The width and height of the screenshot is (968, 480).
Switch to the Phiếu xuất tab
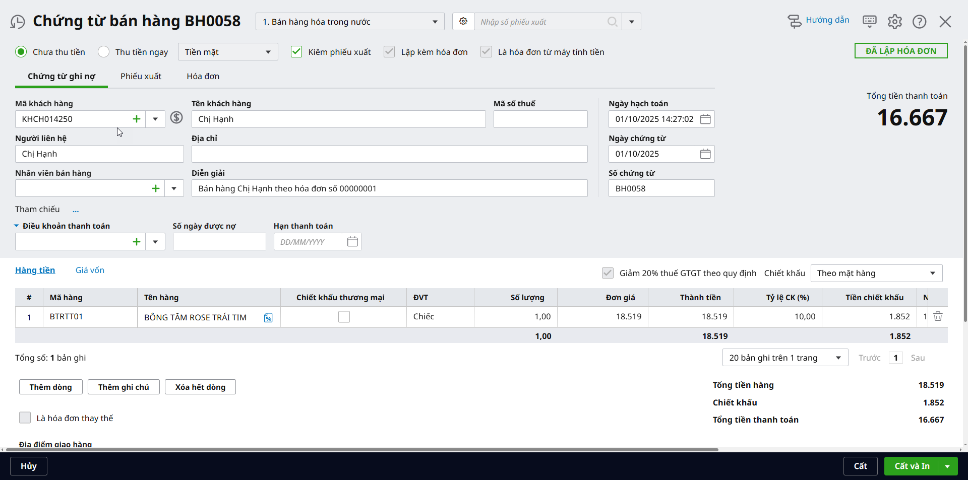click(x=141, y=77)
